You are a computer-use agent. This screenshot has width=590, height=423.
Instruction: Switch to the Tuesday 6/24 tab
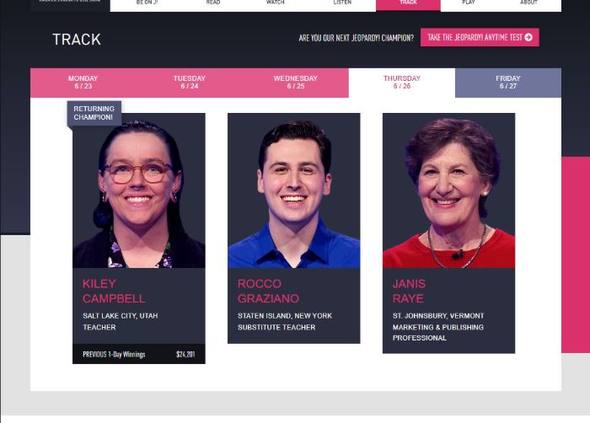pos(190,83)
